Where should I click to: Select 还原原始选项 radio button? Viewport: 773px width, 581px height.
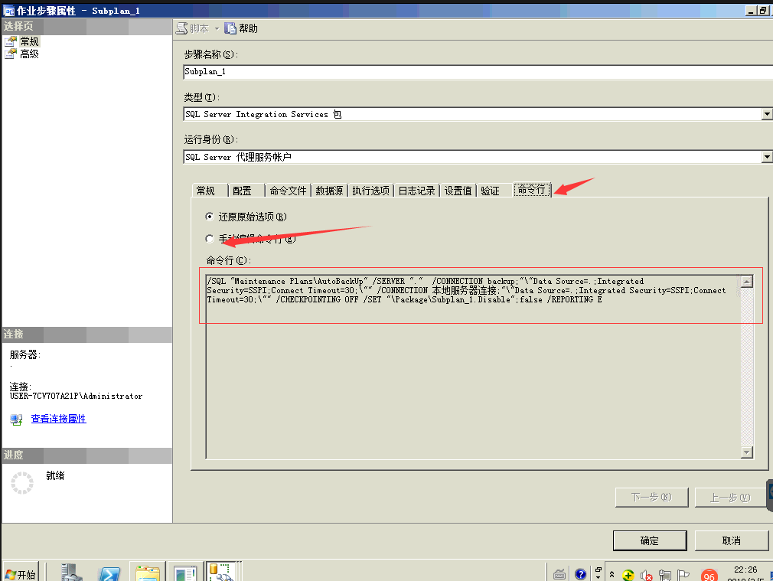click(x=210, y=217)
